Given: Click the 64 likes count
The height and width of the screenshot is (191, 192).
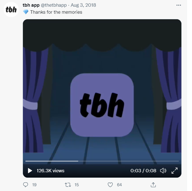Looking at the screenshot, I should pyautogui.click(x=119, y=185).
